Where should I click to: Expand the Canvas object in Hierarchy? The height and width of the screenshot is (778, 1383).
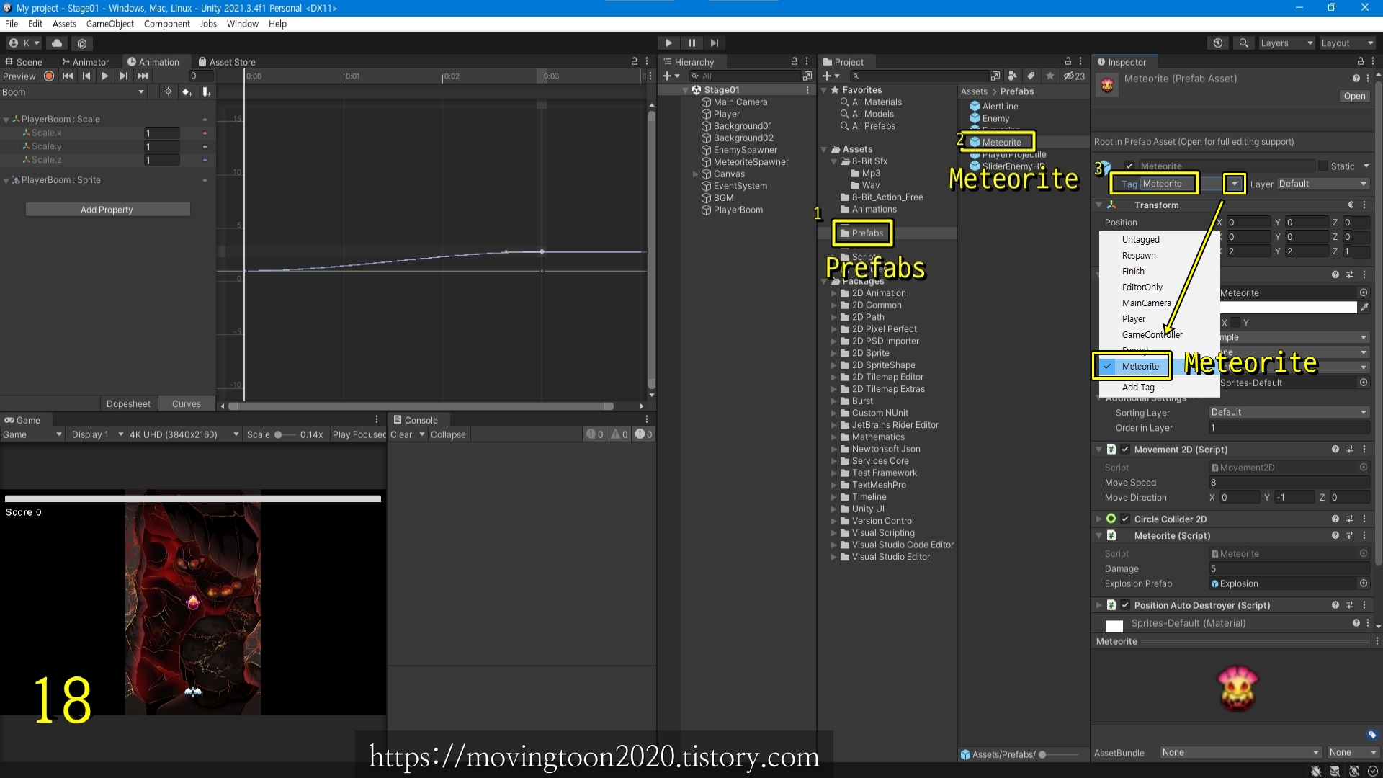click(696, 174)
